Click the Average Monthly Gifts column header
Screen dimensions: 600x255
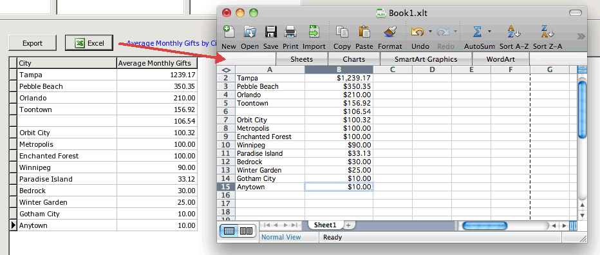(x=157, y=63)
